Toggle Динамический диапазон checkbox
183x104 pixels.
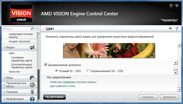click(46, 65)
